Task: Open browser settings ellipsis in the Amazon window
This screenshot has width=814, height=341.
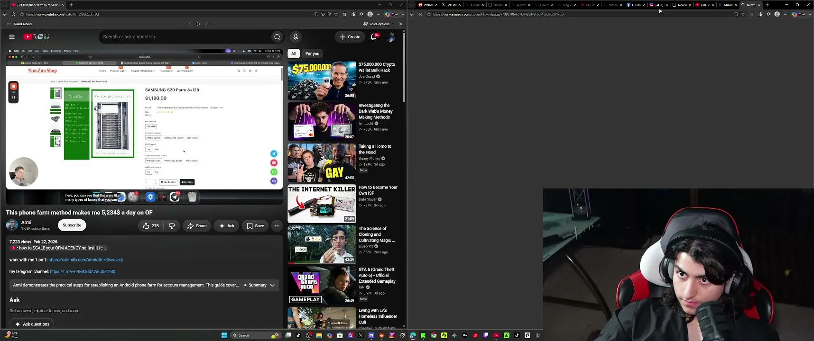Action: pos(785,14)
